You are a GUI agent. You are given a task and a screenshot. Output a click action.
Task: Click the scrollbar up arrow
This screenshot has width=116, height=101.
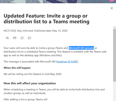pyautogui.click(x=114, y=27)
